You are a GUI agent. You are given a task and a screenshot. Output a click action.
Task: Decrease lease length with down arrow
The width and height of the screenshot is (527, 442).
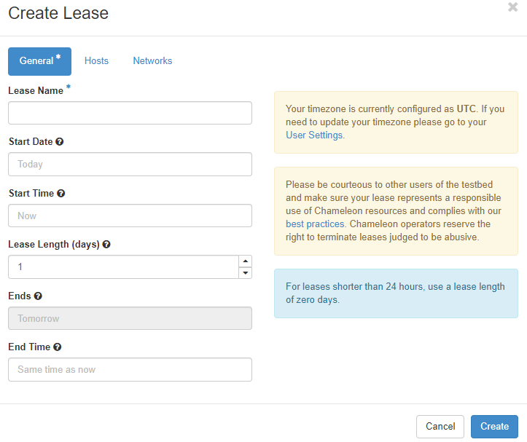[x=245, y=273]
